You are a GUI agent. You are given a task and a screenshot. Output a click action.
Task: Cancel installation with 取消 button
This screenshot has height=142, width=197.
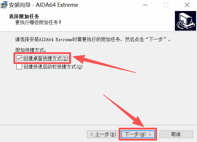(x=176, y=134)
